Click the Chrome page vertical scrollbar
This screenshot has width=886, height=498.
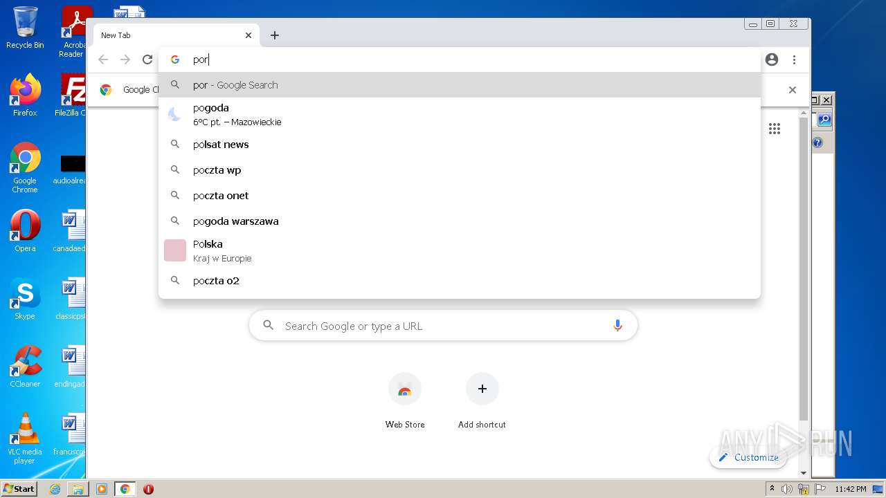click(804, 270)
